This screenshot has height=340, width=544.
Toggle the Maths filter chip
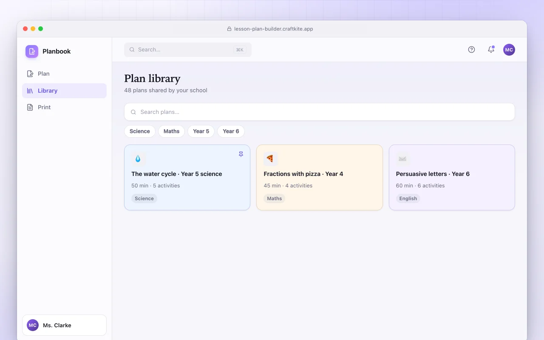click(x=172, y=131)
